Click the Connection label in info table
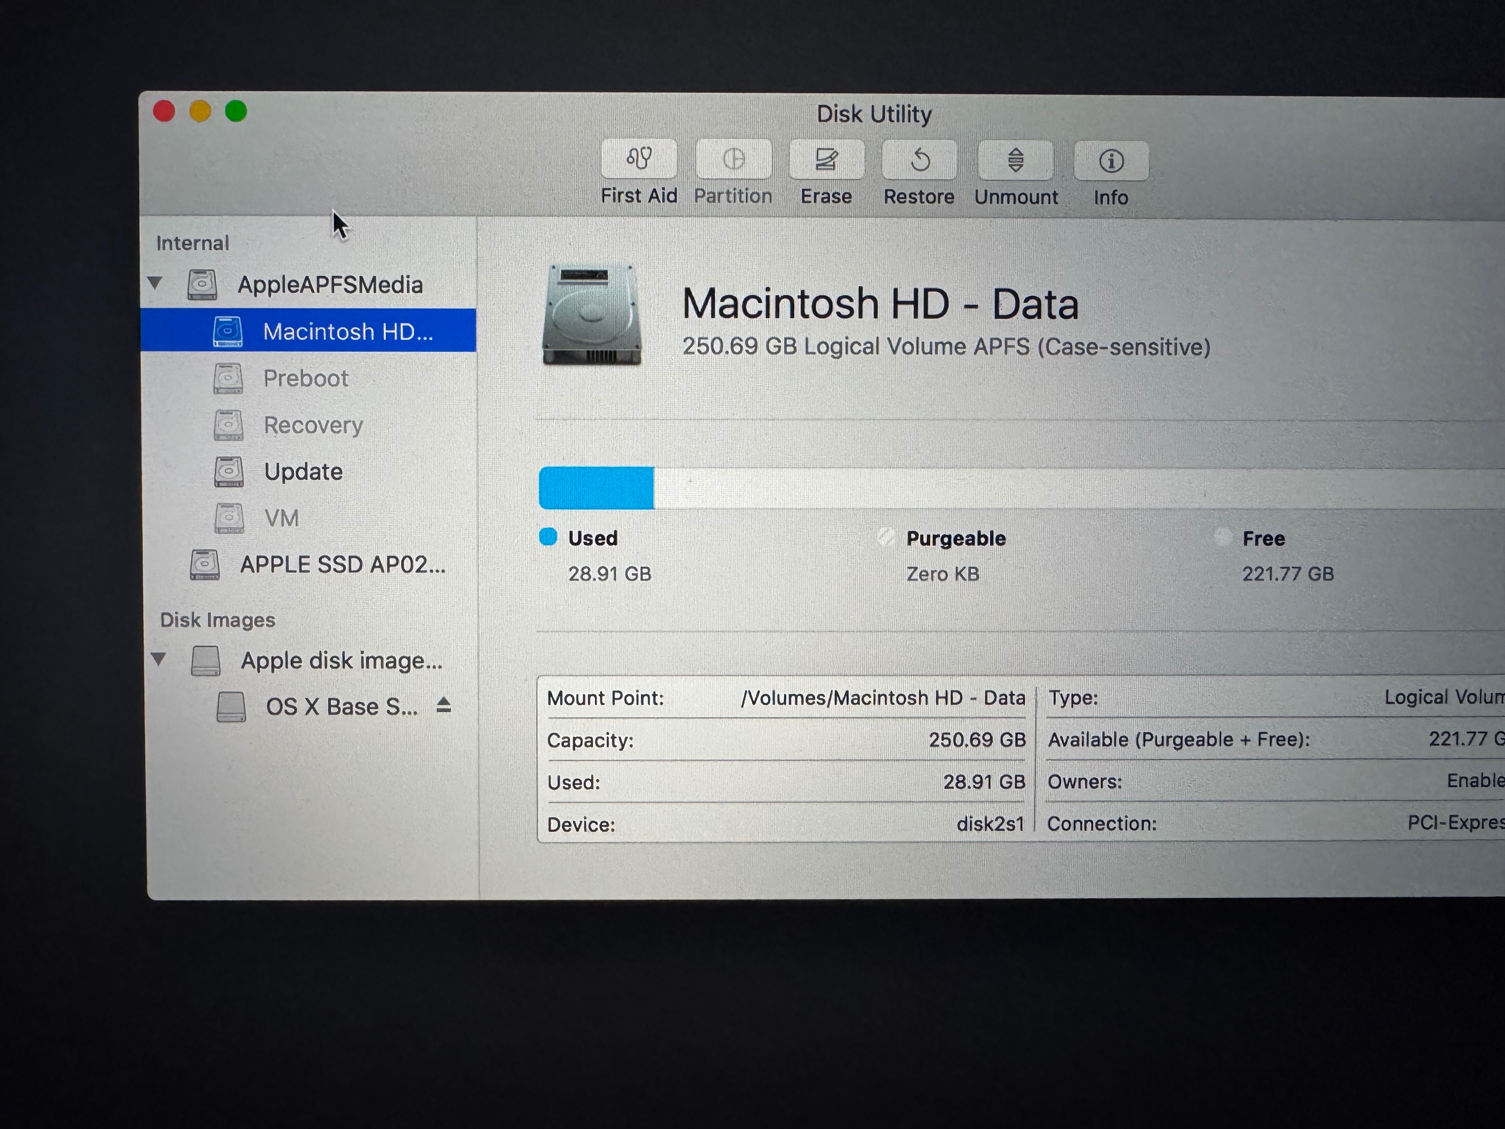 (1102, 824)
